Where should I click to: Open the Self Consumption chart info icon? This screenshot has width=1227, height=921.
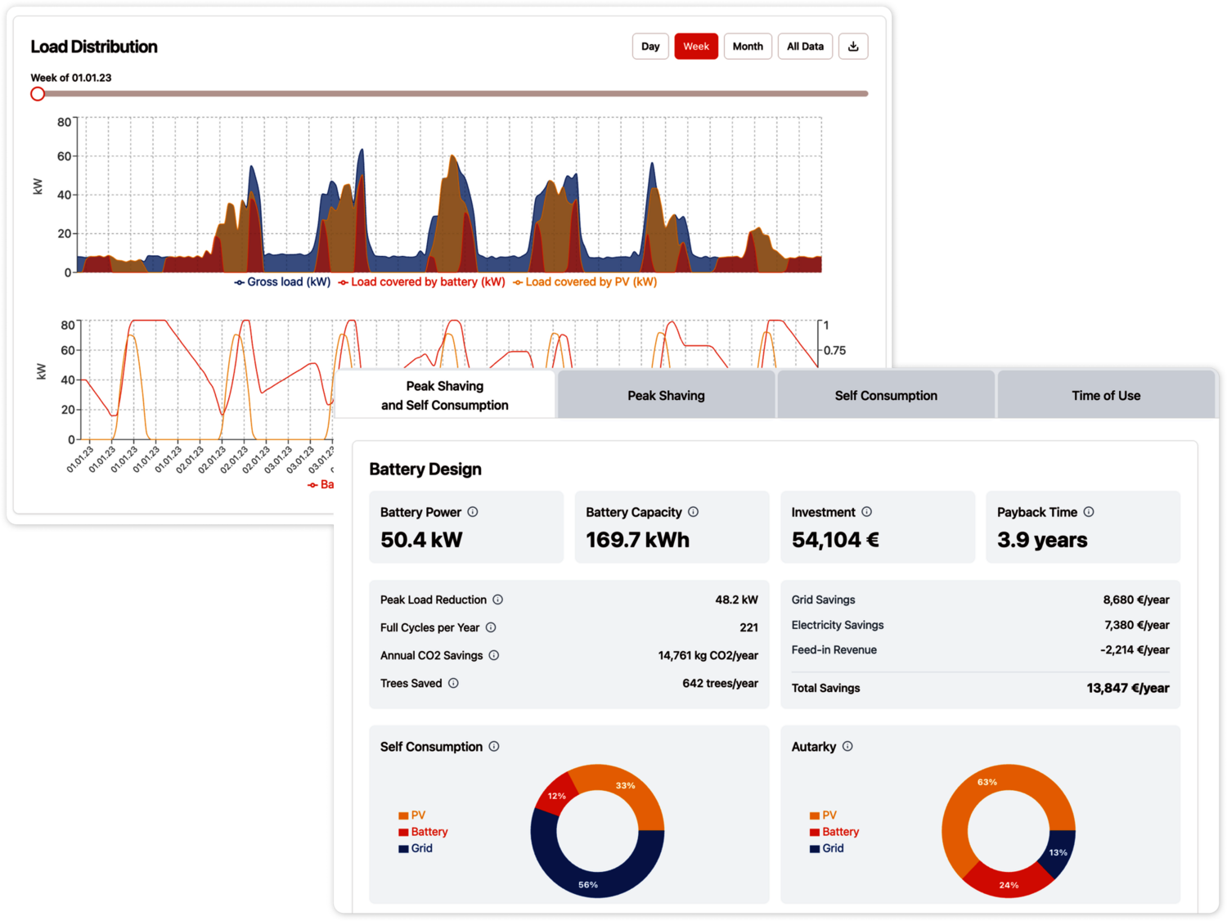pos(494,747)
